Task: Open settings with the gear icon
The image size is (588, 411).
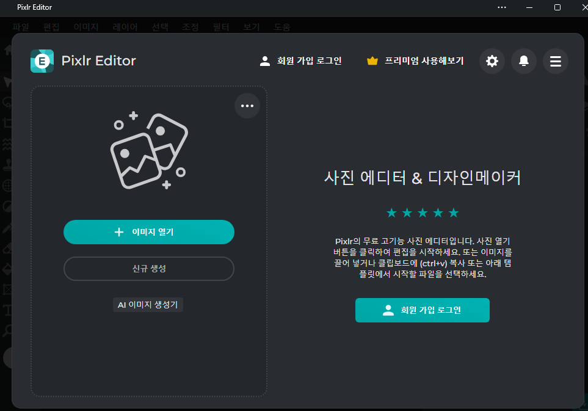Action: [492, 60]
